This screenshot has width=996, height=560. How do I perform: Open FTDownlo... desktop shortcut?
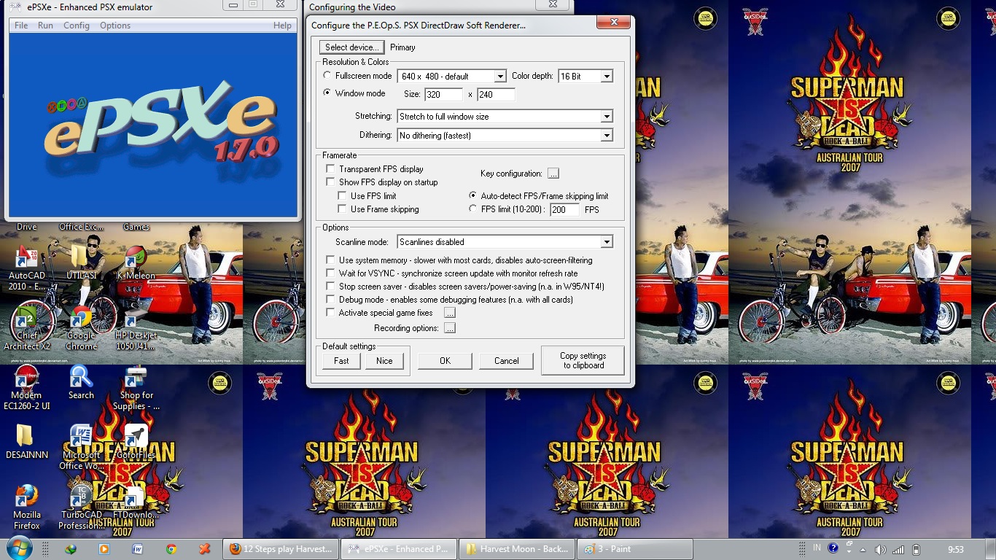[x=136, y=502]
